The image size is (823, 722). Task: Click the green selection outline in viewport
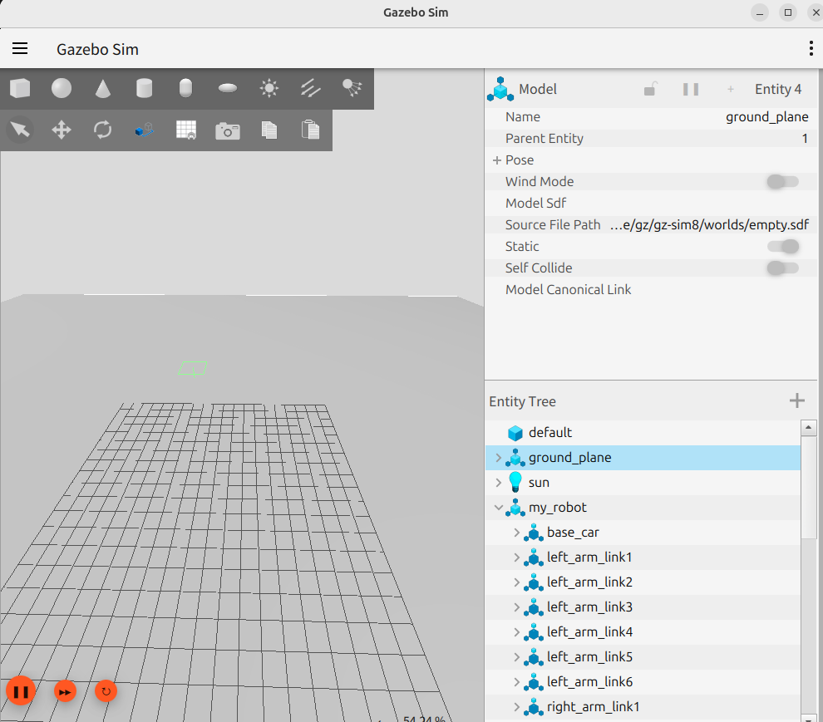click(x=193, y=368)
